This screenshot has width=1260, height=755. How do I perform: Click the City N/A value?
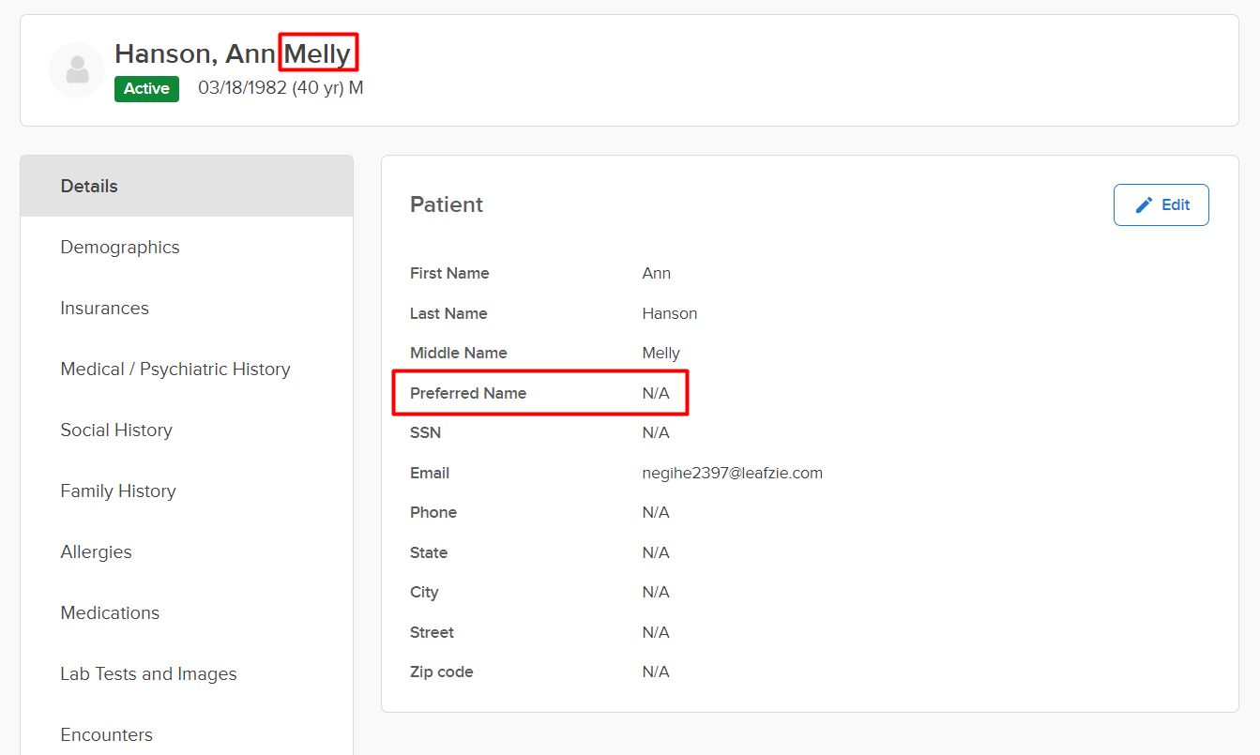[656, 592]
